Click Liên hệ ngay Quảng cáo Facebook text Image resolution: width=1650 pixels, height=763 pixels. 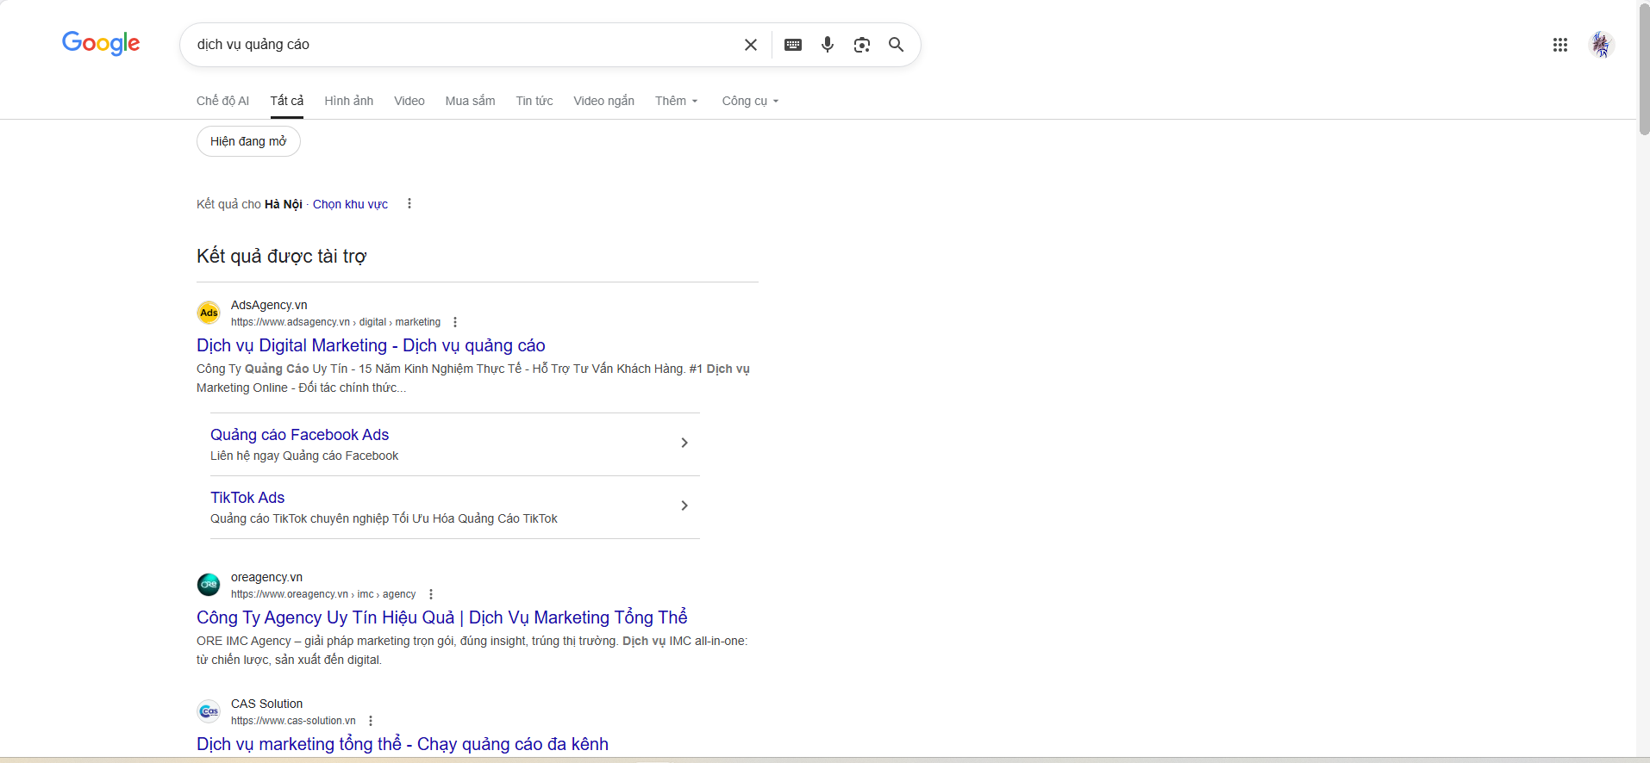tap(304, 456)
